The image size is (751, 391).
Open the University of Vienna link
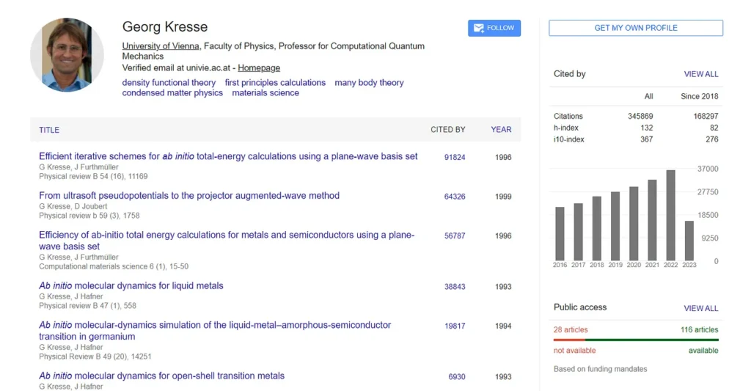[x=161, y=46]
